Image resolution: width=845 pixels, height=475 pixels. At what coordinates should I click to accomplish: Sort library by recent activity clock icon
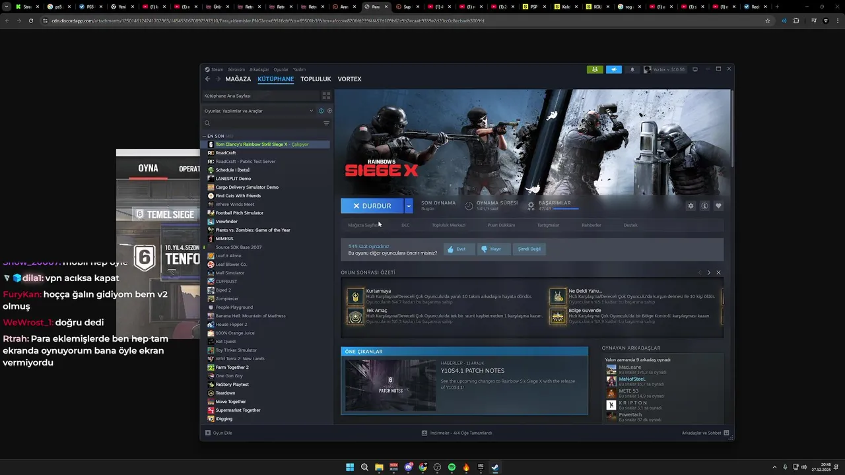tap(321, 111)
